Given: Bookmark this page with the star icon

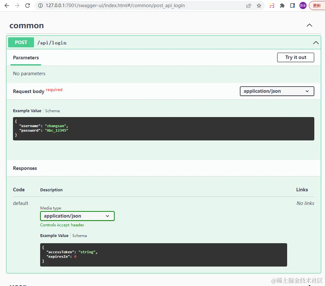Looking at the screenshot, I should tap(259, 6).
